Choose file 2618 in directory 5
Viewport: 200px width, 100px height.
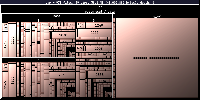coord(106,54)
